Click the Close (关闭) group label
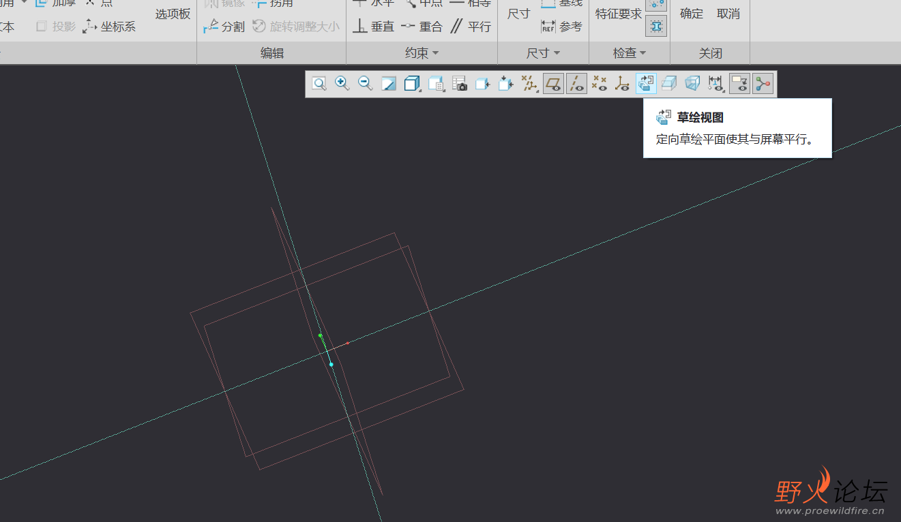 point(710,53)
